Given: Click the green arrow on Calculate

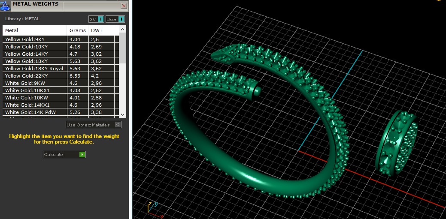Looking at the screenshot, I should click(x=82, y=155).
